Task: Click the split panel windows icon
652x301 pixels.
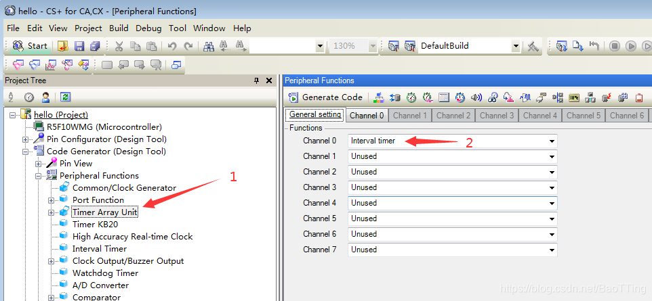Action: 176,65
